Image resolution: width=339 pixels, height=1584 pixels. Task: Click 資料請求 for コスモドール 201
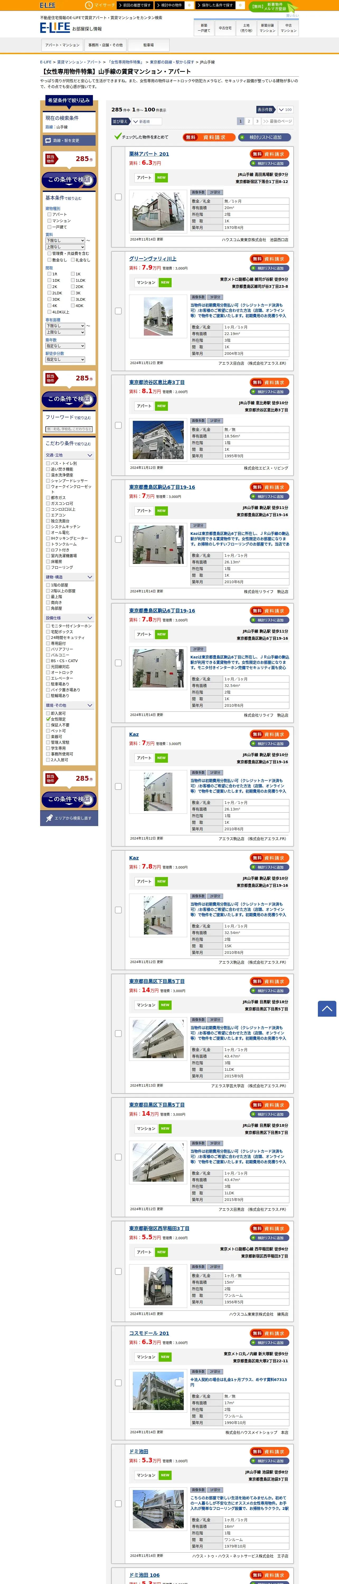tap(270, 1334)
